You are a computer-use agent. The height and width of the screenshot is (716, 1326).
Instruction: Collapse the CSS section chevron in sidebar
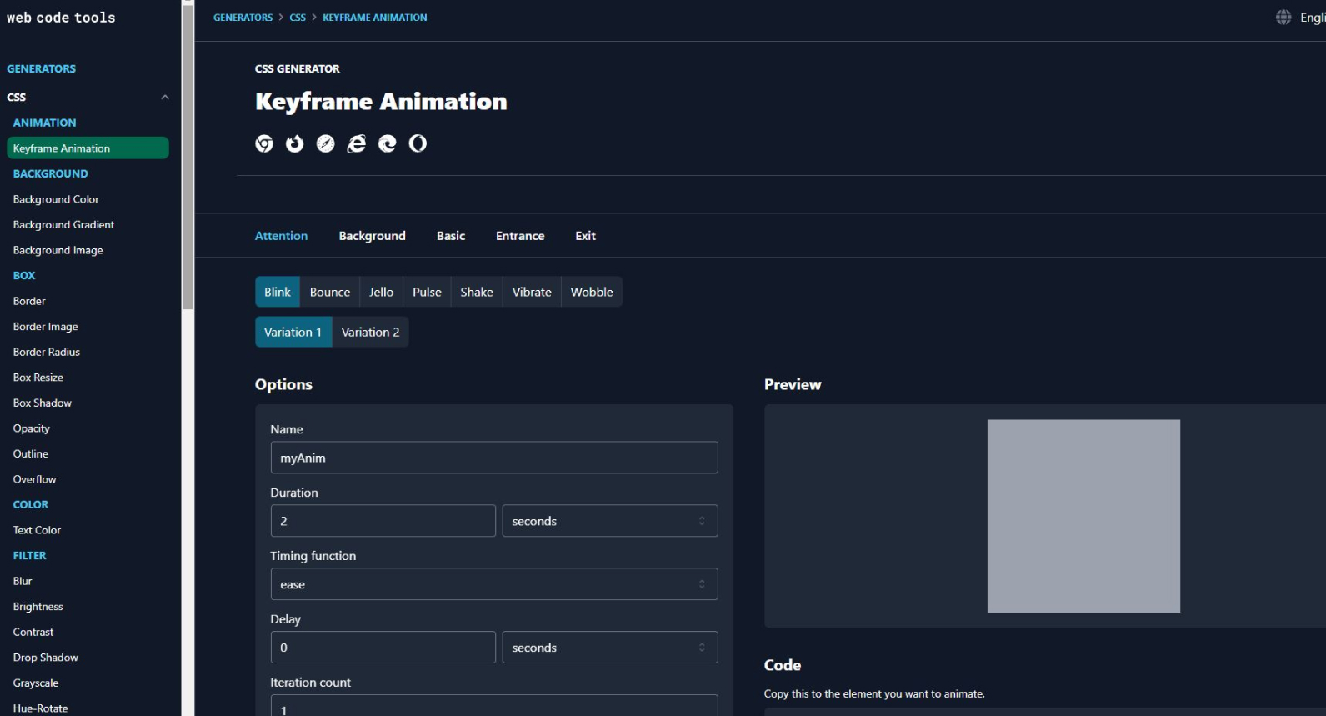(165, 97)
